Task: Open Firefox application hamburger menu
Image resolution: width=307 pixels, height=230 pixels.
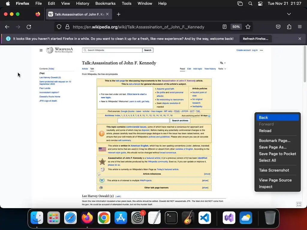Action: (300, 27)
